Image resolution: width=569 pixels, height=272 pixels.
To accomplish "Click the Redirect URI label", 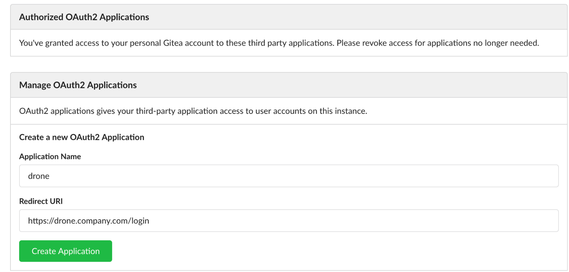I will (x=41, y=201).
